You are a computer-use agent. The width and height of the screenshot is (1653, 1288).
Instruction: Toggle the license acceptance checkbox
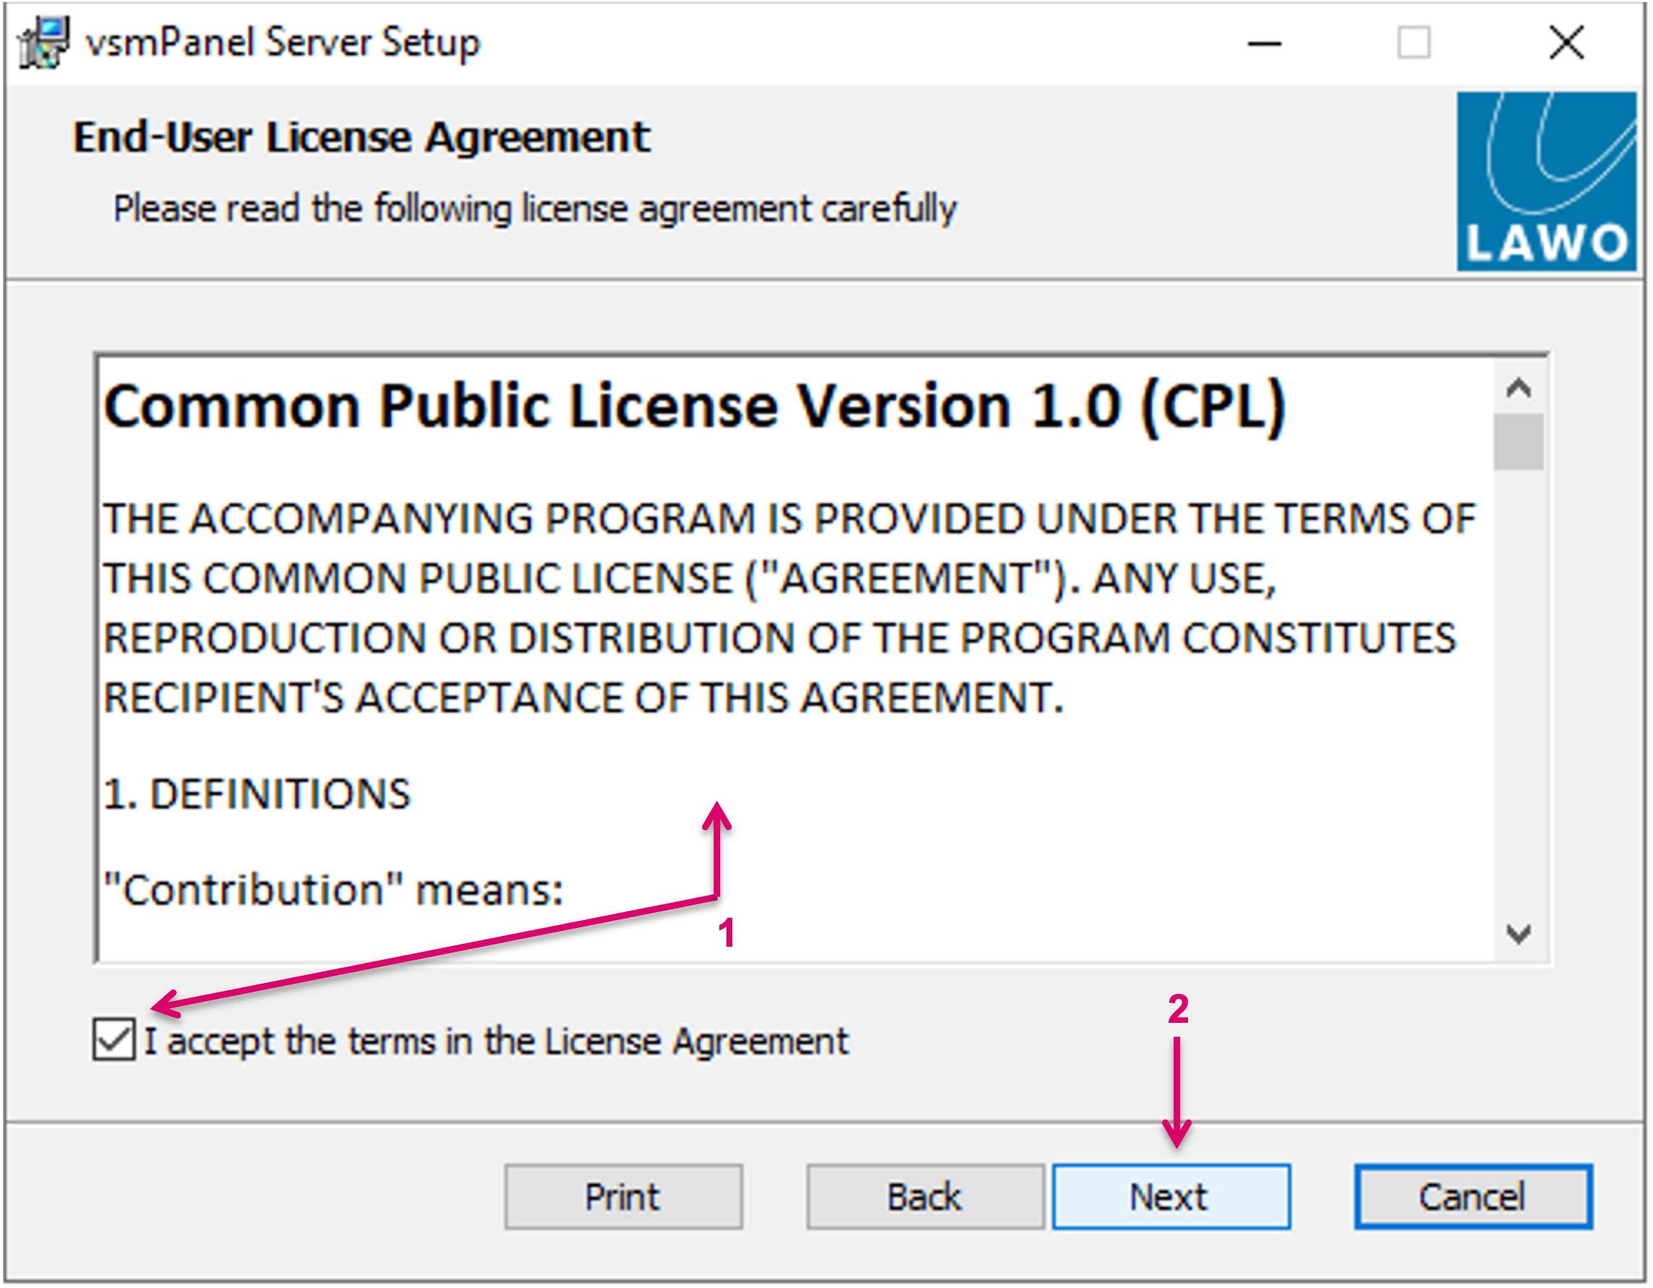click(114, 1040)
